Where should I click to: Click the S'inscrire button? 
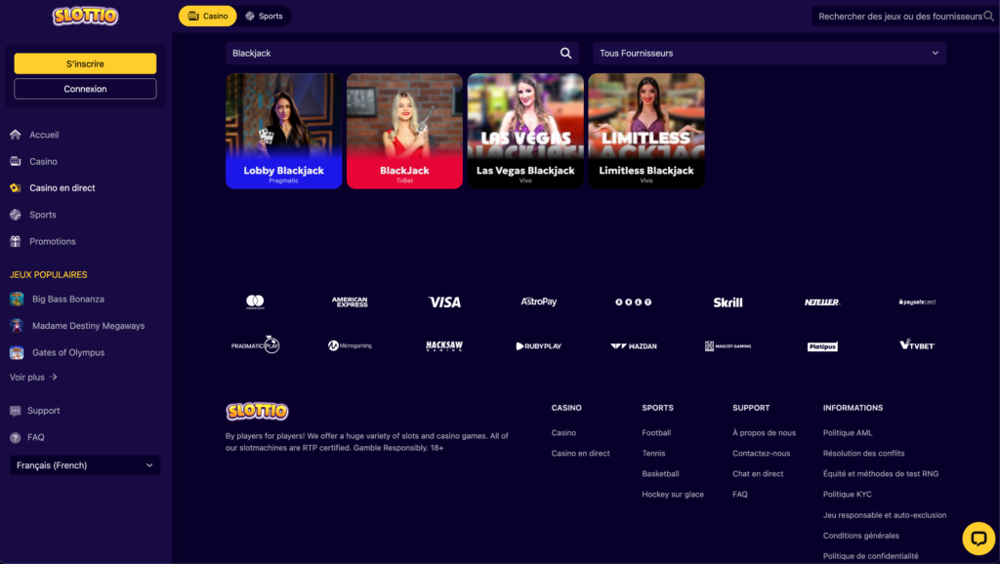(x=85, y=63)
